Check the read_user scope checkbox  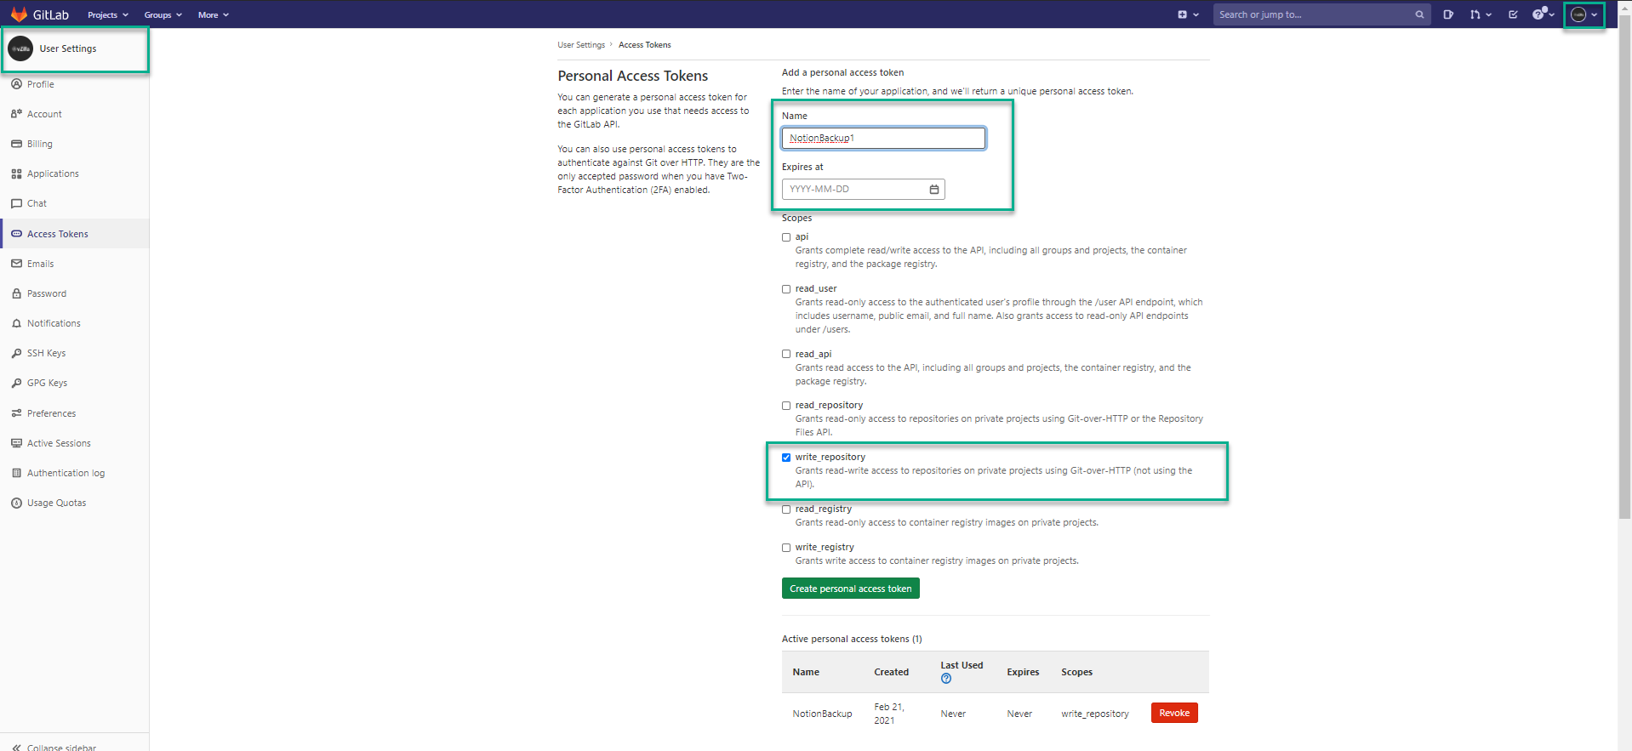pos(786,289)
